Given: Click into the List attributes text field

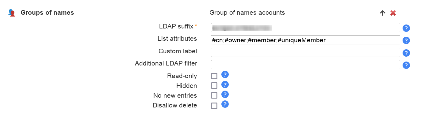Looking at the screenshot, I should [305, 40].
